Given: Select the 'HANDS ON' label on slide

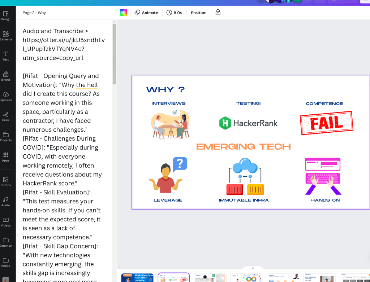Looking at the screenshot, I should (x=325, y=200).
